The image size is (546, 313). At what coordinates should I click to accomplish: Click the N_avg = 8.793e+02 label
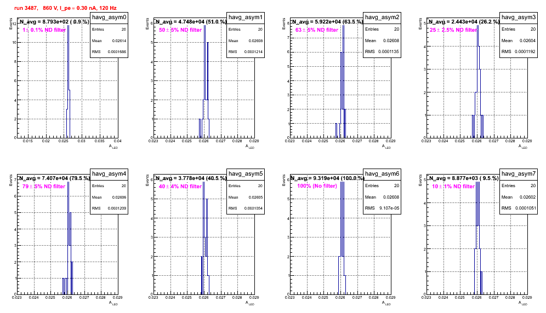[54, 22]
